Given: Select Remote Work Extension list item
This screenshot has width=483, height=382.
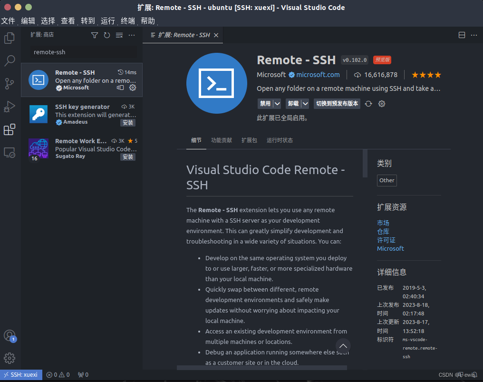Looking at the screenshot, I should click(x=82, y=148).
